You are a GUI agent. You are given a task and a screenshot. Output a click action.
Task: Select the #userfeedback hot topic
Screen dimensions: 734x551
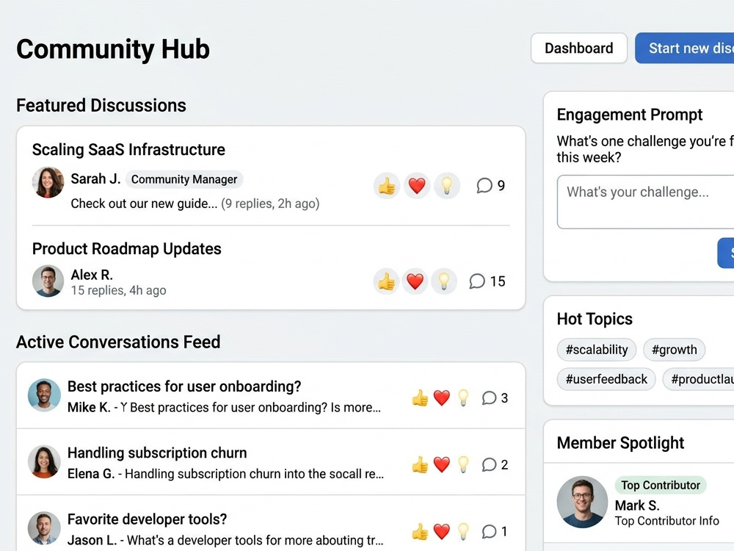coord(606,379)
